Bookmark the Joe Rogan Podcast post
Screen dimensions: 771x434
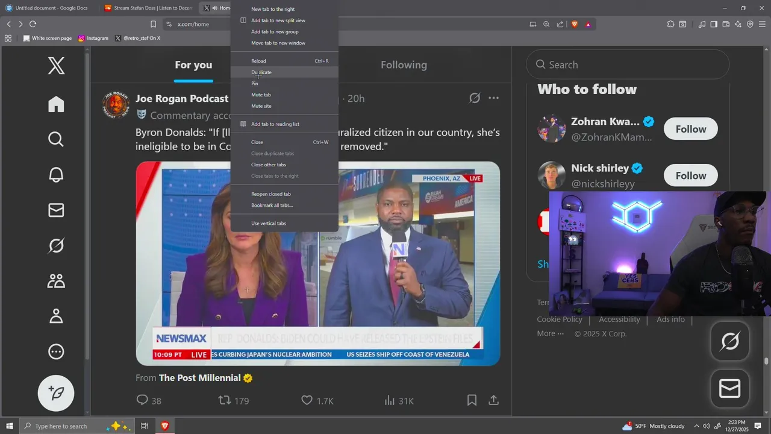tap(472, 400)
